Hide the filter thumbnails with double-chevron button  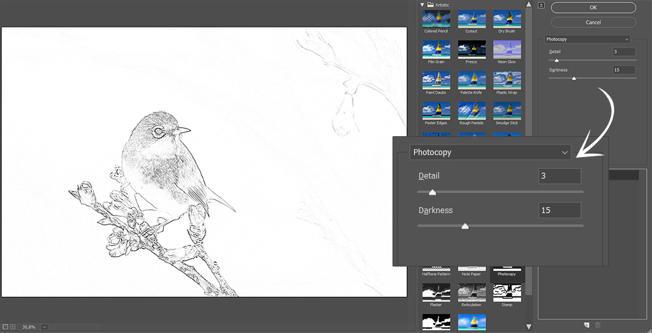541,5
